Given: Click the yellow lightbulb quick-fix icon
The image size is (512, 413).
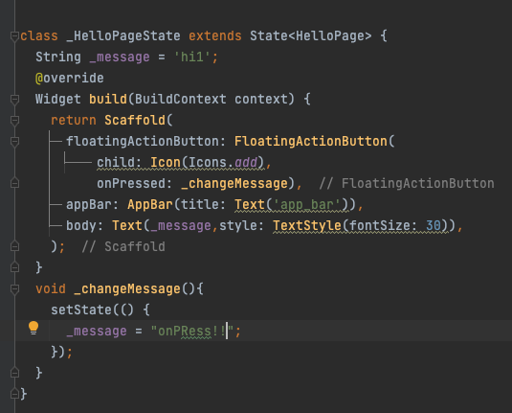Looking at the screenshot, I should pyautogui.click(x=33, y=328).
